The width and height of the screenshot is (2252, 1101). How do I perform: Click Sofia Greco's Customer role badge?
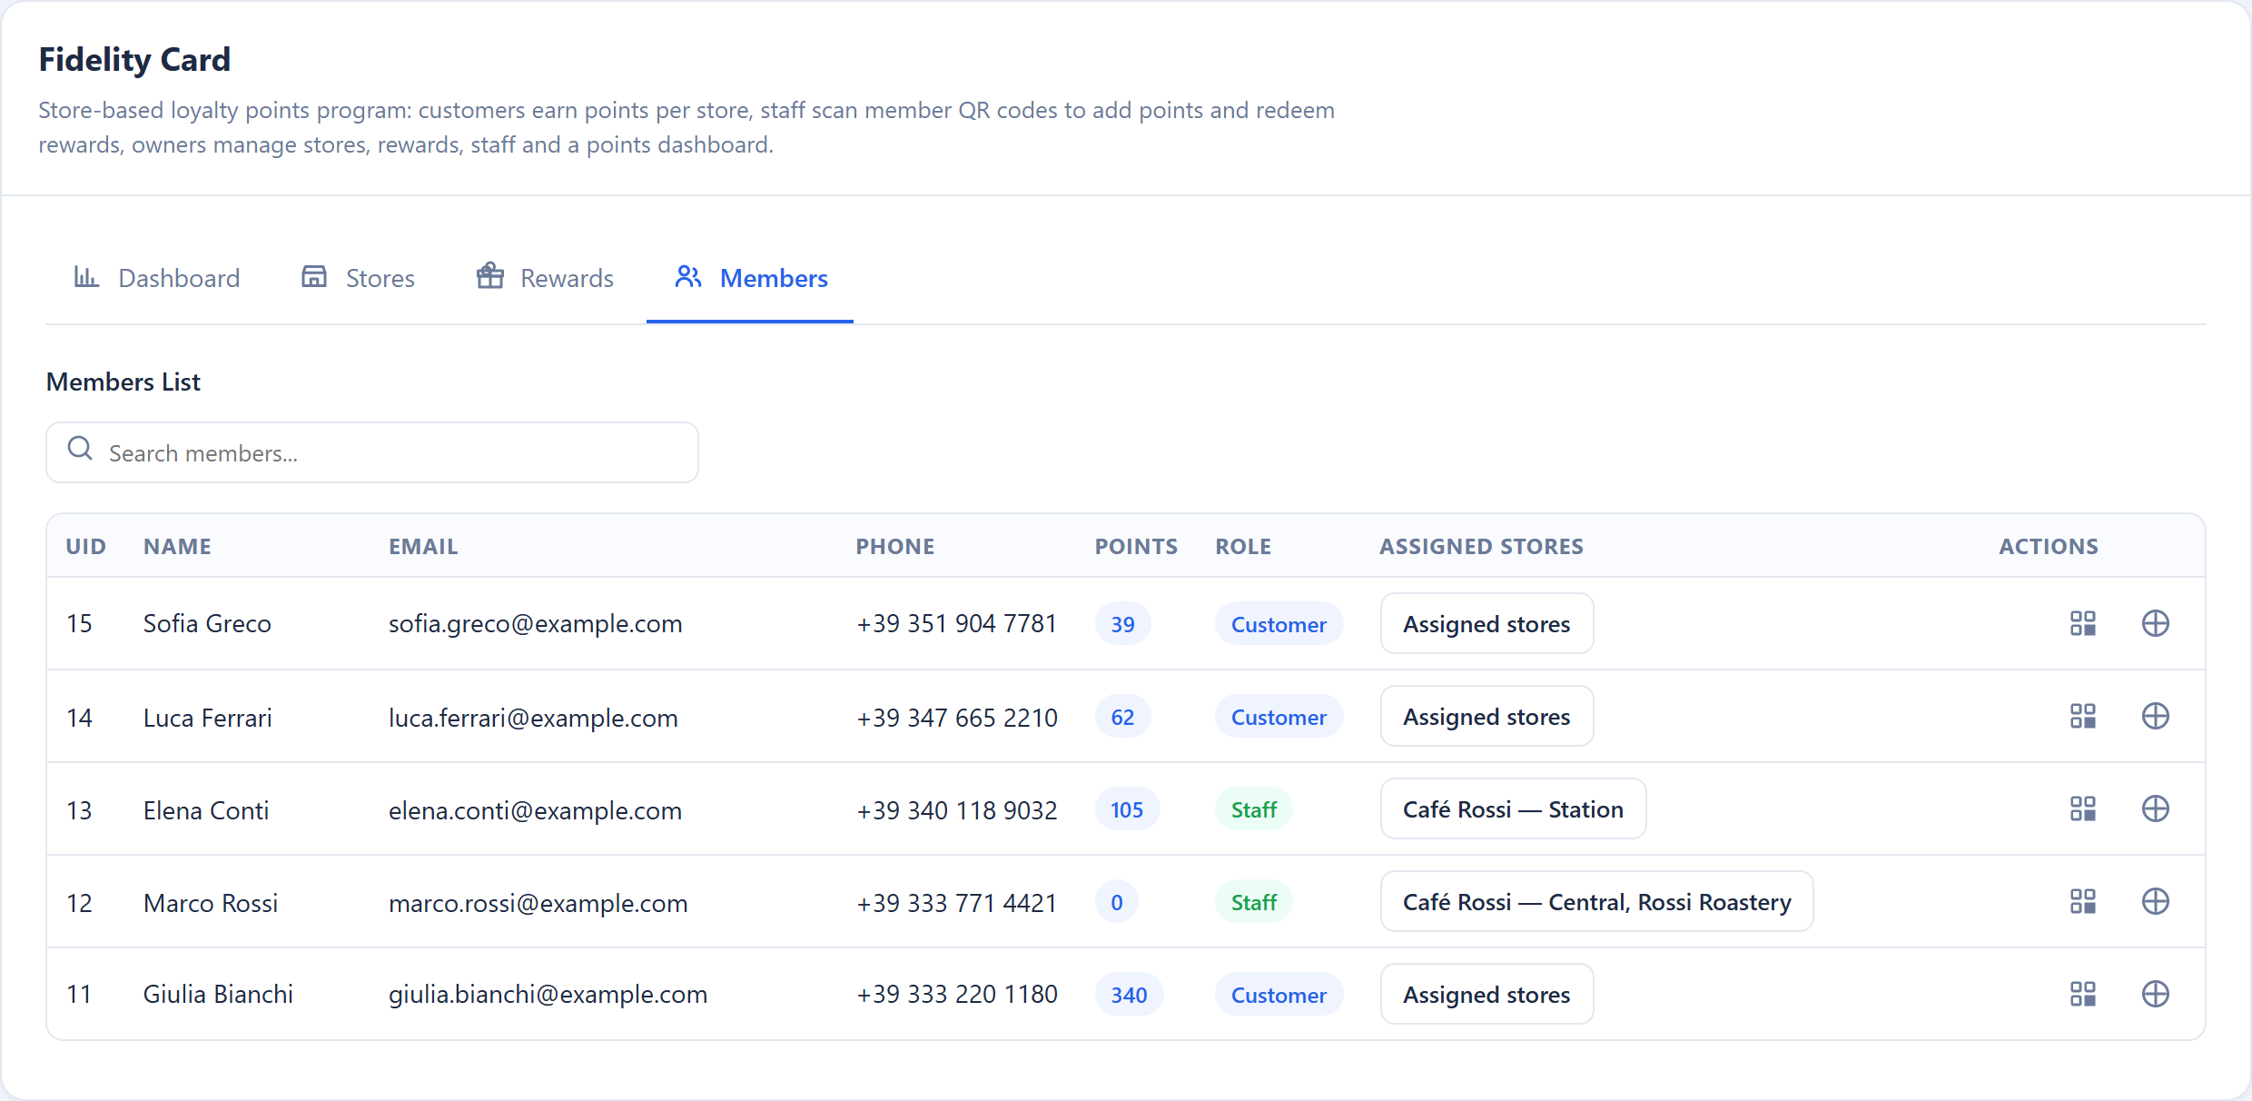click(x=1279, y=624)
